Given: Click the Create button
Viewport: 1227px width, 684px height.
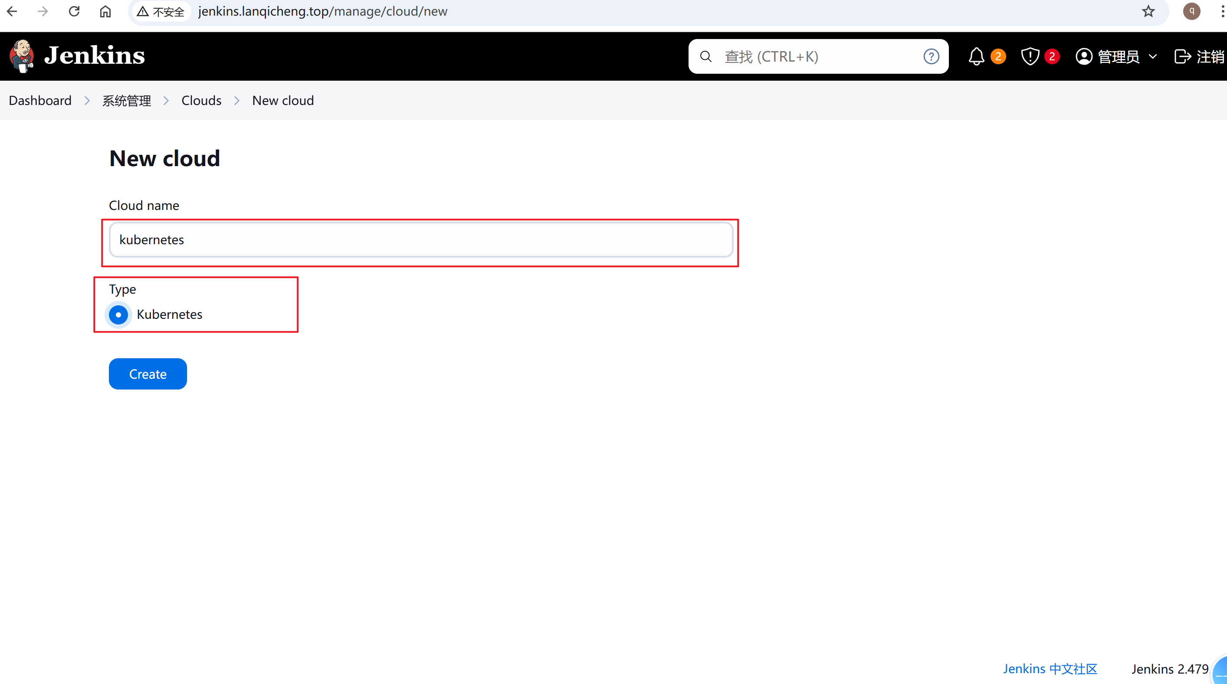Looking at the screenshot, I should (x=148, y=374).
